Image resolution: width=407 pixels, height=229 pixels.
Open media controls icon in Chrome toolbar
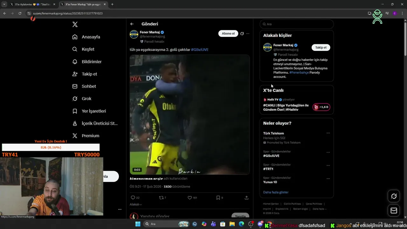point(387,13)
